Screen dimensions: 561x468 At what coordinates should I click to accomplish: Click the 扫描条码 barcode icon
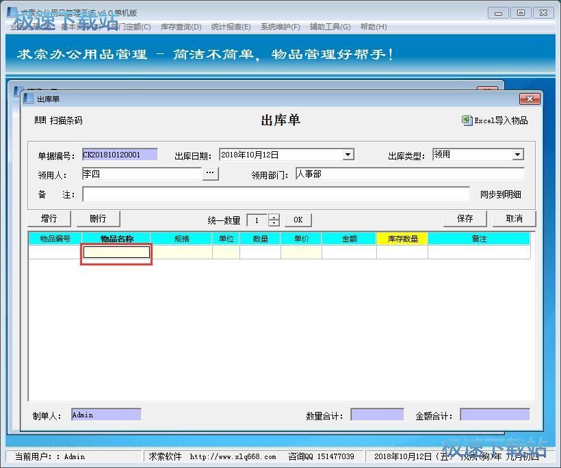click(x=40, y=120)
